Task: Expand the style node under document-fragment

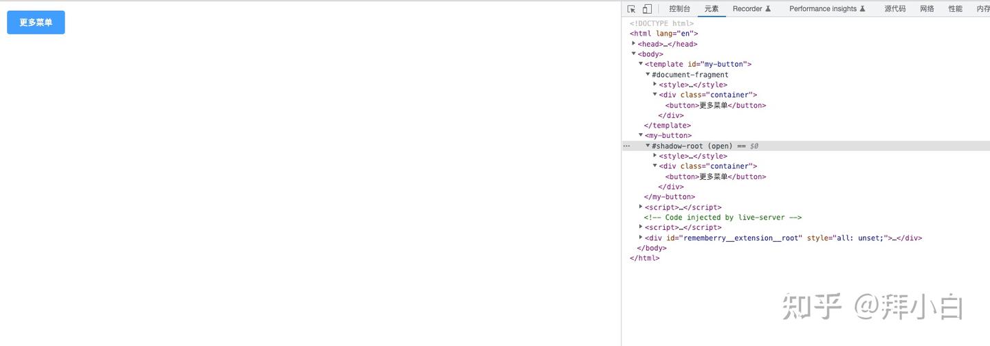Action: coord(655,84)
